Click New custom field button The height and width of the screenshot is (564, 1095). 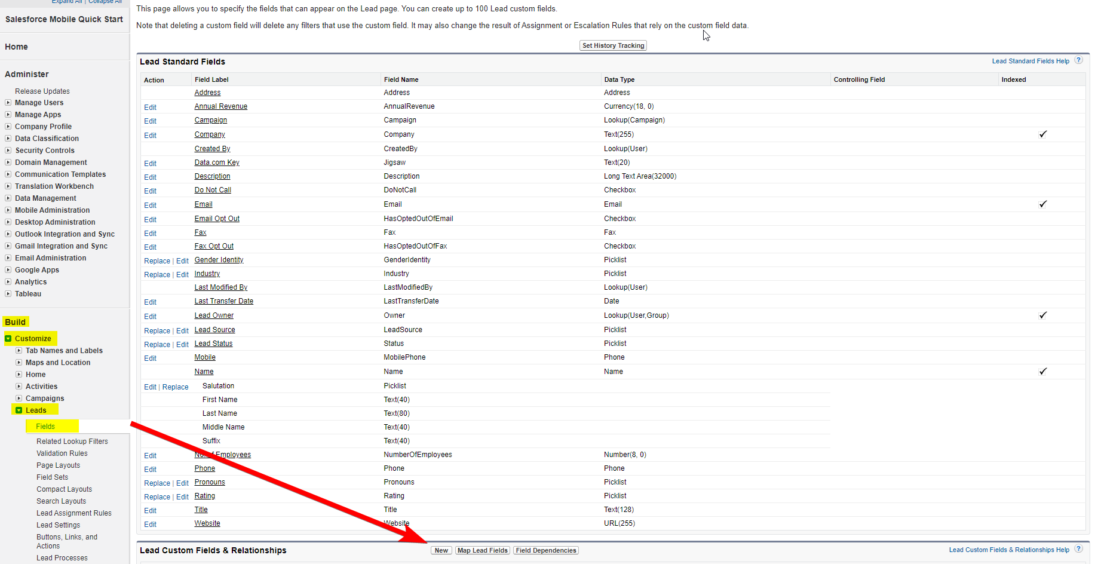(441, 550)
